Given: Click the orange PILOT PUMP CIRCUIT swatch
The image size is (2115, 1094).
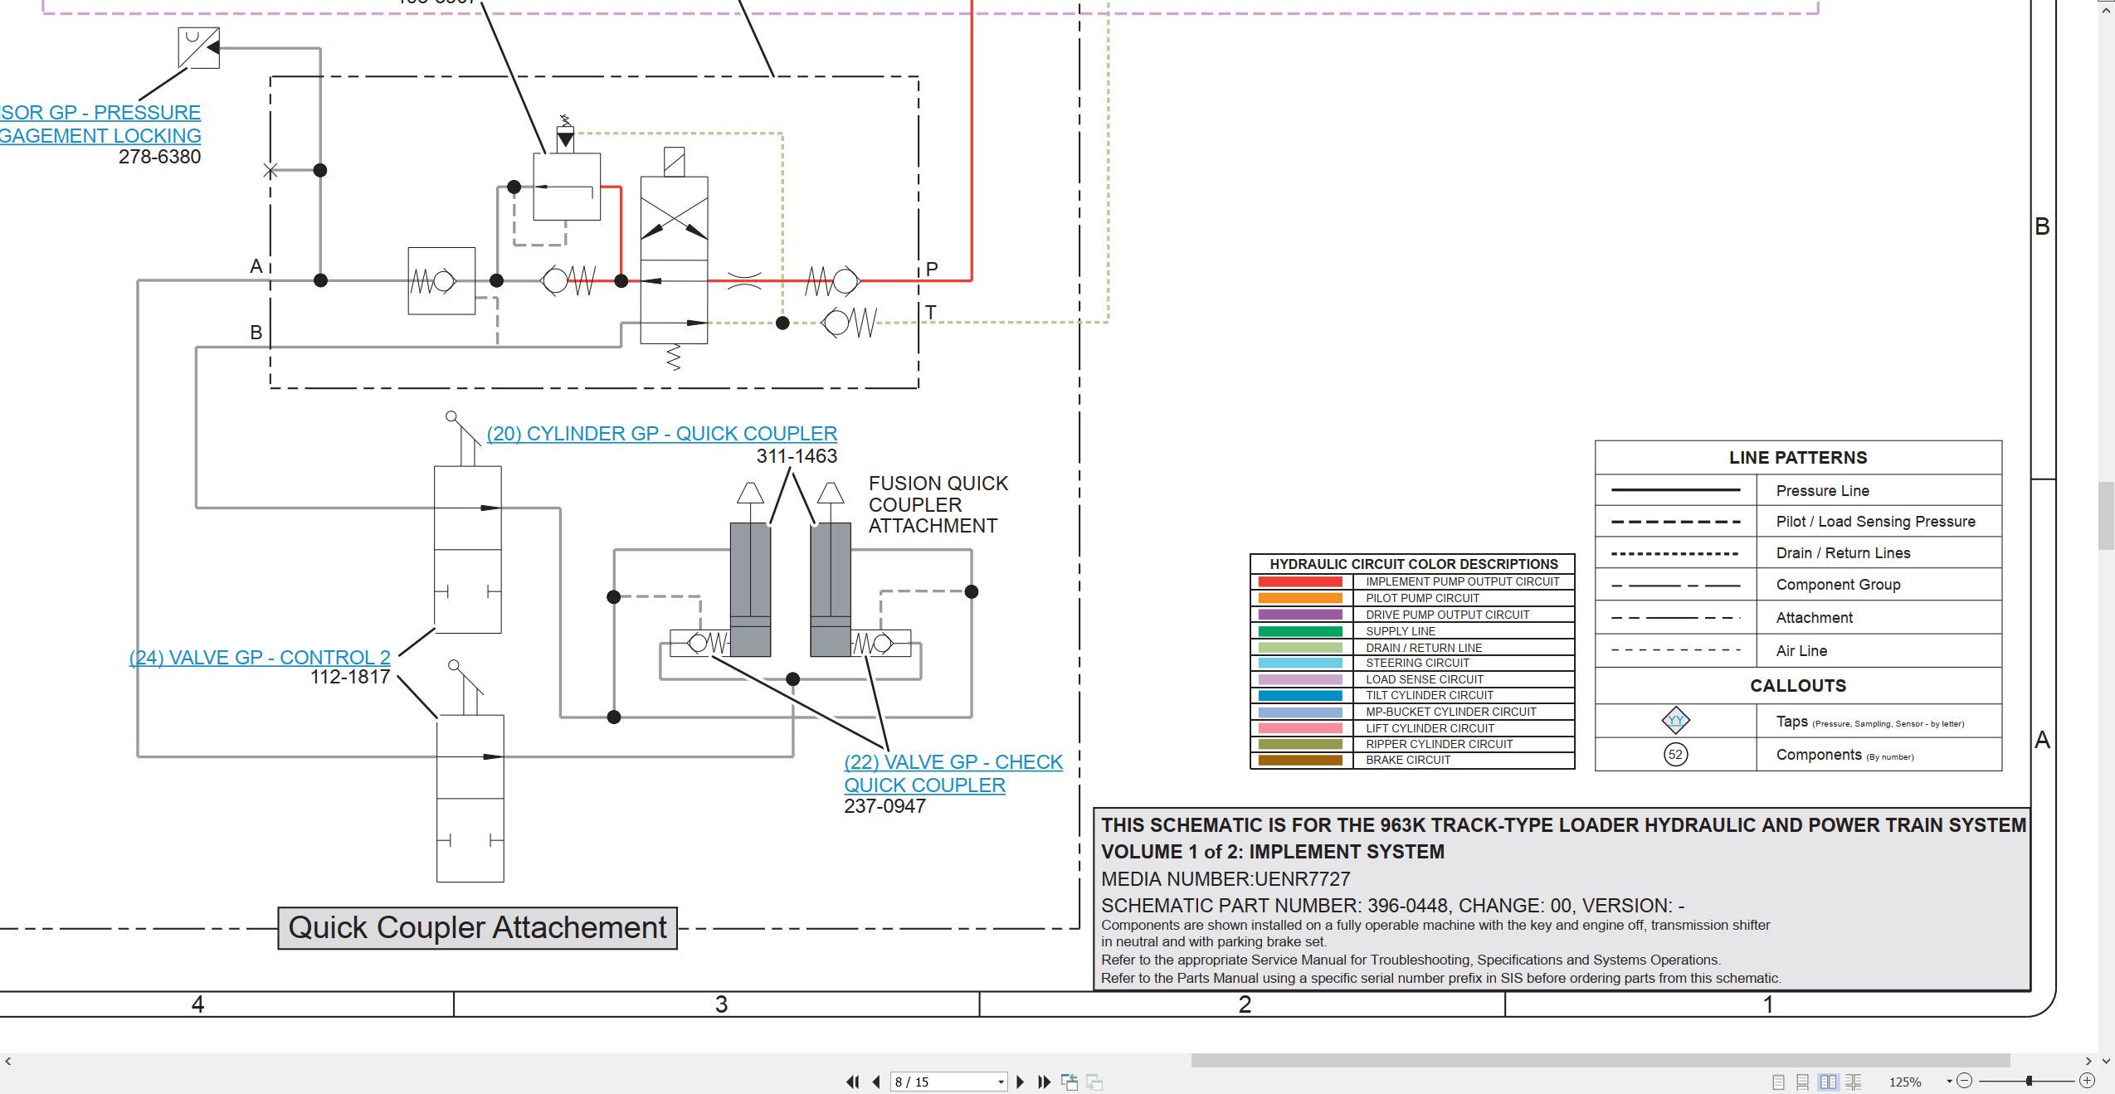Looking at the screenshot, I should coord(1300,598).
